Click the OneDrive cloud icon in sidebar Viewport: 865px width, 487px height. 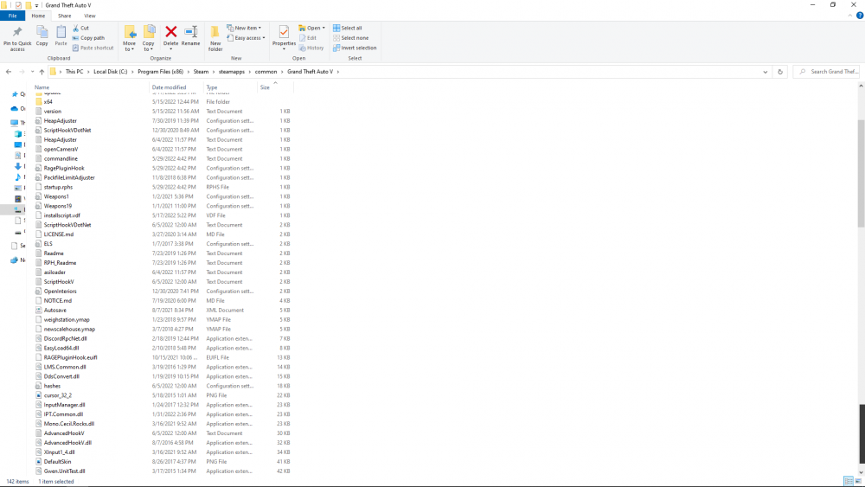pos(15,109)
